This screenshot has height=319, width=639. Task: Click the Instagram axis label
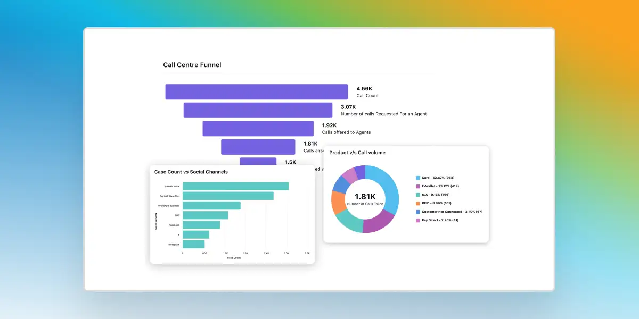[174, 245]
